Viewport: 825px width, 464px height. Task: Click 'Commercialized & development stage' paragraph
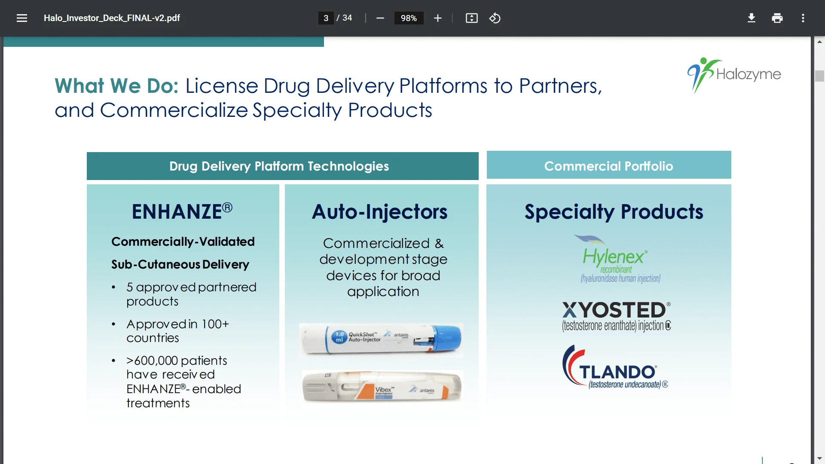(383, 267)
